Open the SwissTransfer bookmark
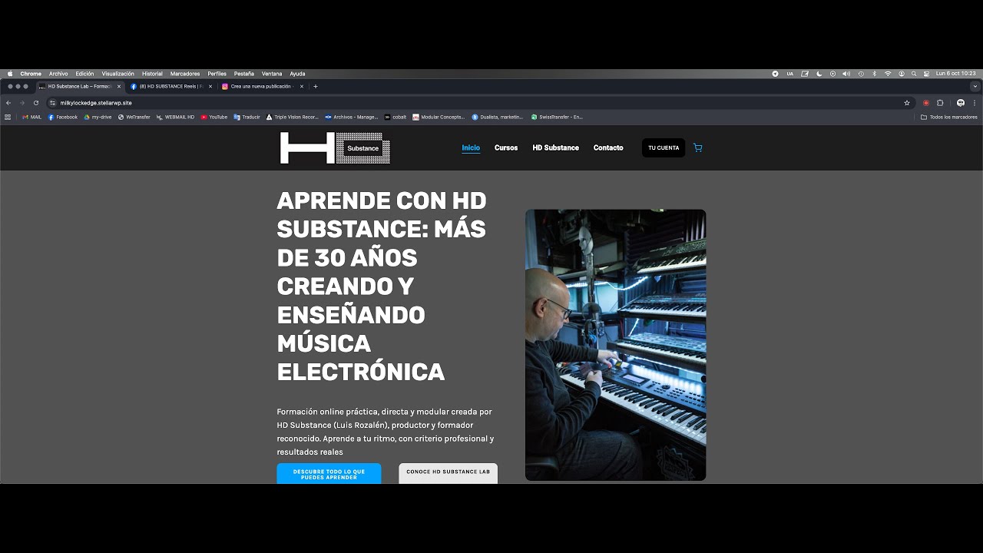This screenshot has width=983, height=553. 557,117
